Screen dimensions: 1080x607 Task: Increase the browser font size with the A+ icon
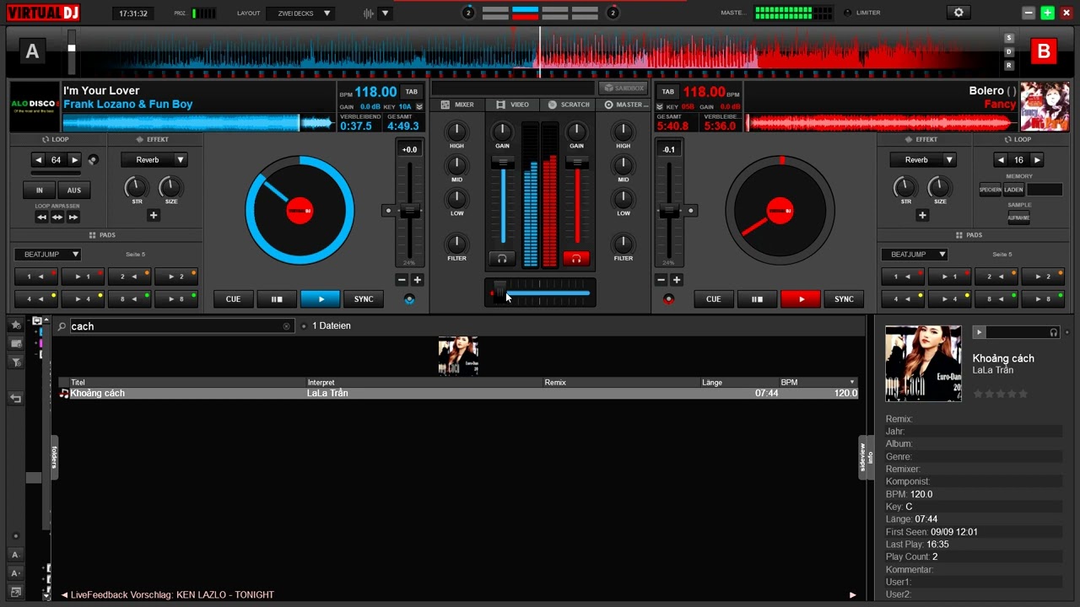coord(15,573)
